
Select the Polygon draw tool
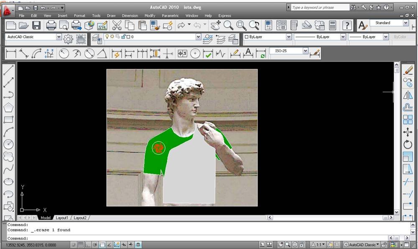tap(8, 107)
